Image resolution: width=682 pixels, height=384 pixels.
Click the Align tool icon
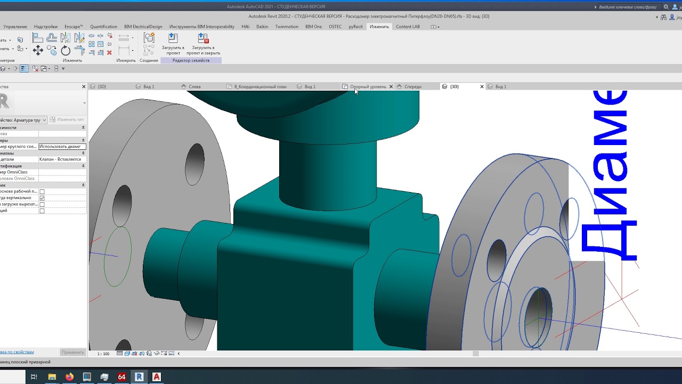point(38,38)
